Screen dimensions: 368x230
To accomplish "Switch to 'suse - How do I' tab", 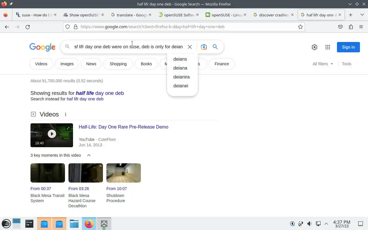I will pos(36,15).
